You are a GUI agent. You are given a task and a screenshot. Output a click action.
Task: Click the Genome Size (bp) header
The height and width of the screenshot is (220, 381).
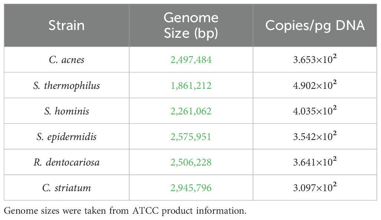pyautogui.click(x=191, y=25)
